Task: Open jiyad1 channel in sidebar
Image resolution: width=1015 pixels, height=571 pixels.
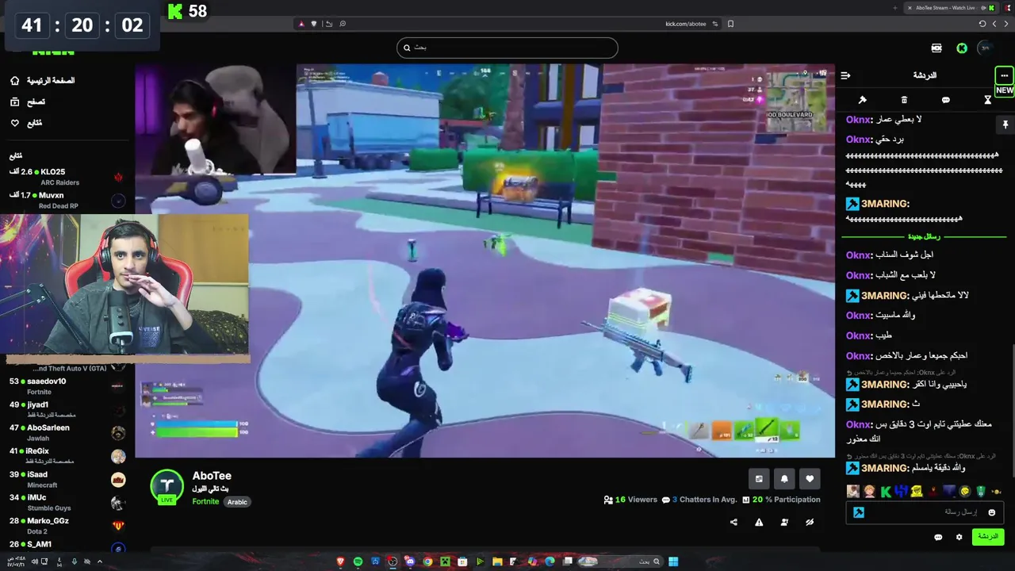Action: pyautogui.click(x=67, y=409)
